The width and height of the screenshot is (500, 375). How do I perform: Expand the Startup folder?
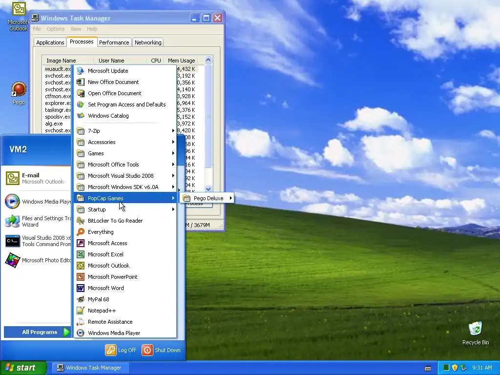(125, 209)
